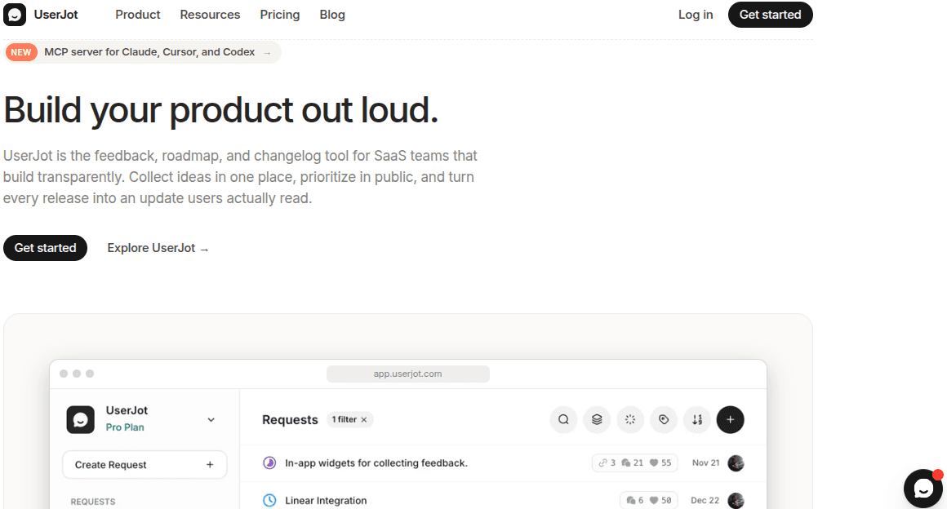Open the MCP server announcement banner
Viewport: 947px width, 509px height.
point(143,52)
